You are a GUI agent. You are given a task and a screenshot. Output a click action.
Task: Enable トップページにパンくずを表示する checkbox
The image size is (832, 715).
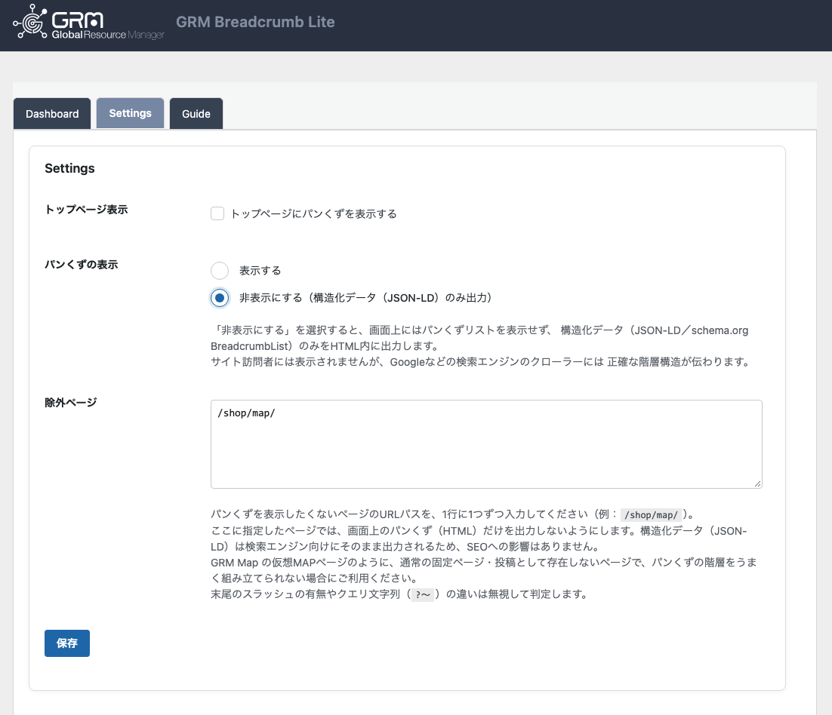pyautogui.click(x=217, y=213)
